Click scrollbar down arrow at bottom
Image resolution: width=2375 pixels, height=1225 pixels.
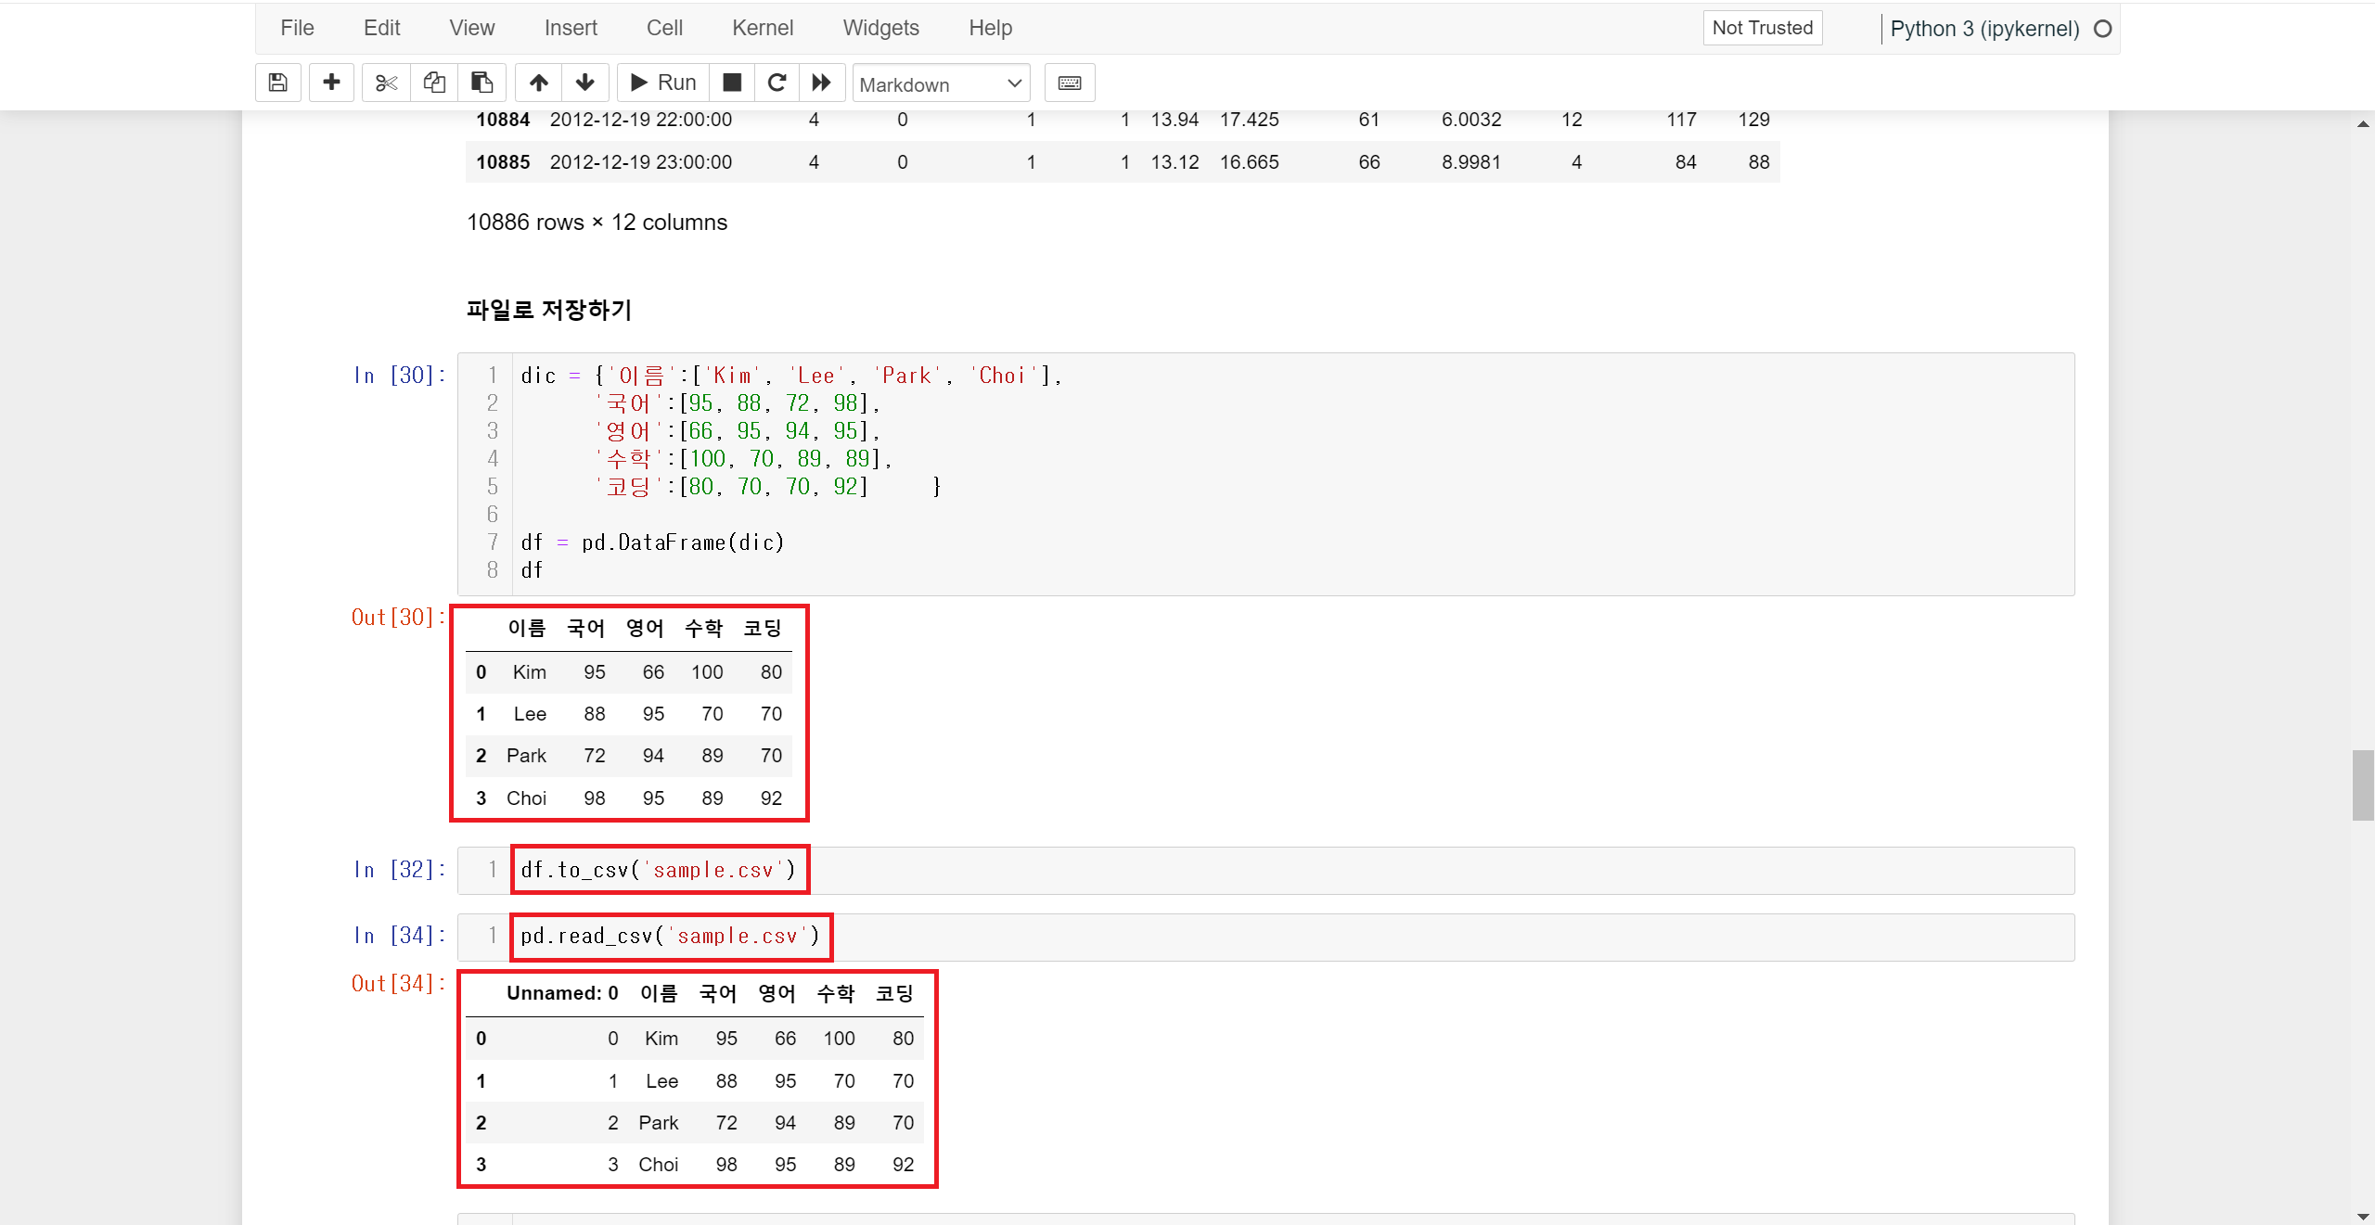[2362, 1217]
